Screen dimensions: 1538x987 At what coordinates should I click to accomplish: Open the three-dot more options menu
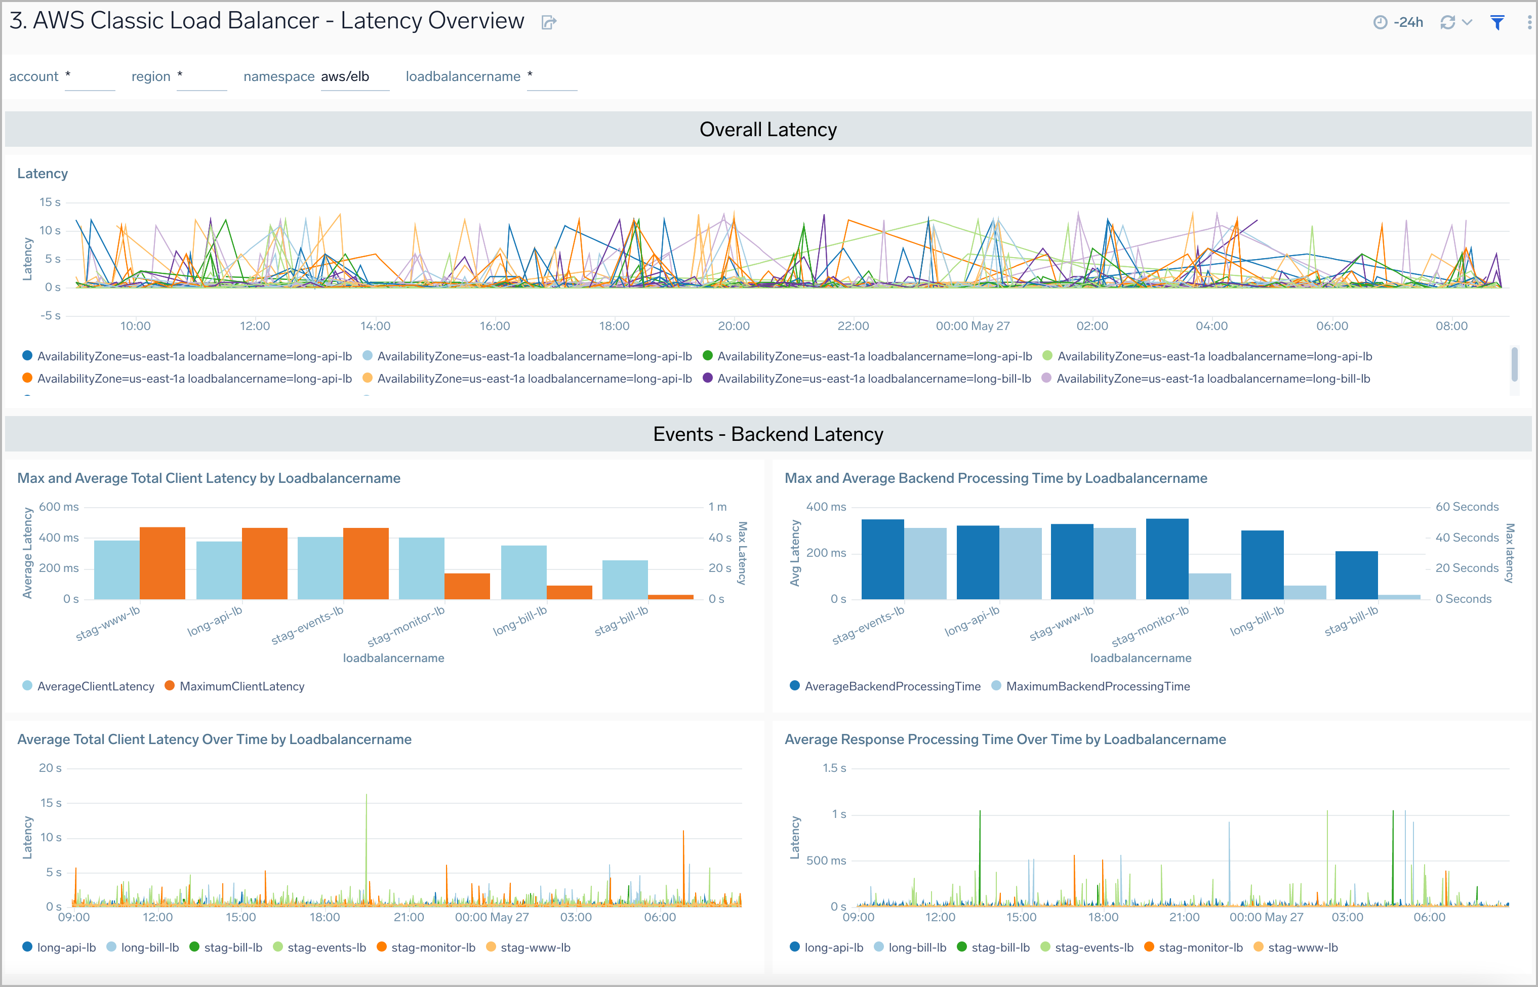pos(1529,22)
